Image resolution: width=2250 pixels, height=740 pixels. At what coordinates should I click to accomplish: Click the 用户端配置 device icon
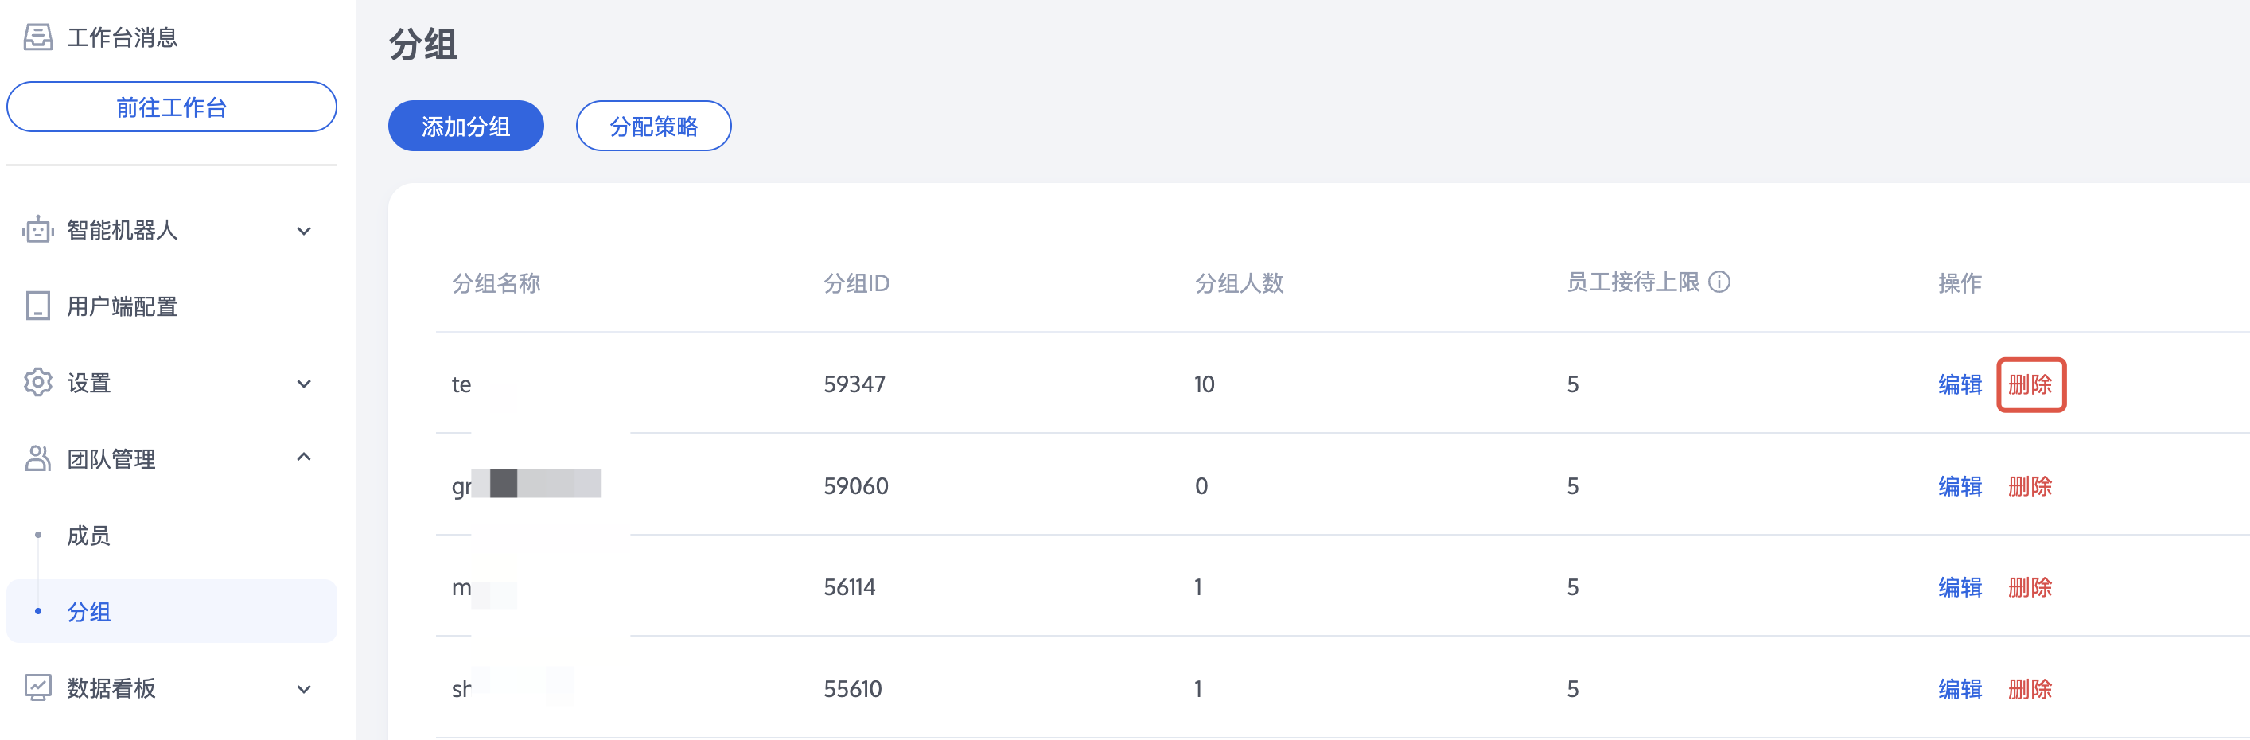37,306
